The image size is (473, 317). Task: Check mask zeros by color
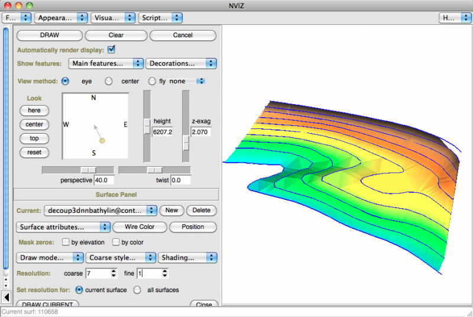pos(116,242)
